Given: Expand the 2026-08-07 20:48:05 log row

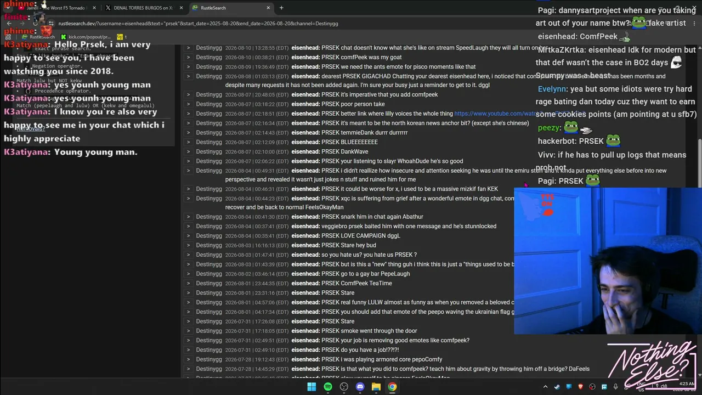Looking at the screenshot, I should coord(188,95).
